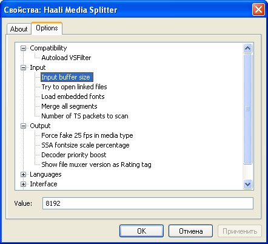Click the scrollbar down arrow

(247, 184)
